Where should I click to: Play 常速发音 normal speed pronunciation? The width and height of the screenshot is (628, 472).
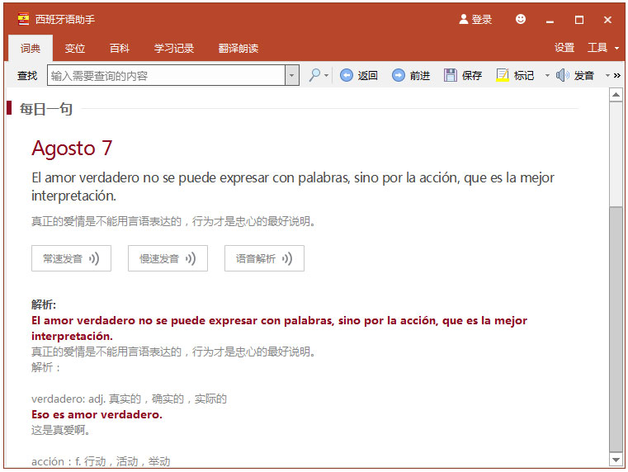[71, 258]
